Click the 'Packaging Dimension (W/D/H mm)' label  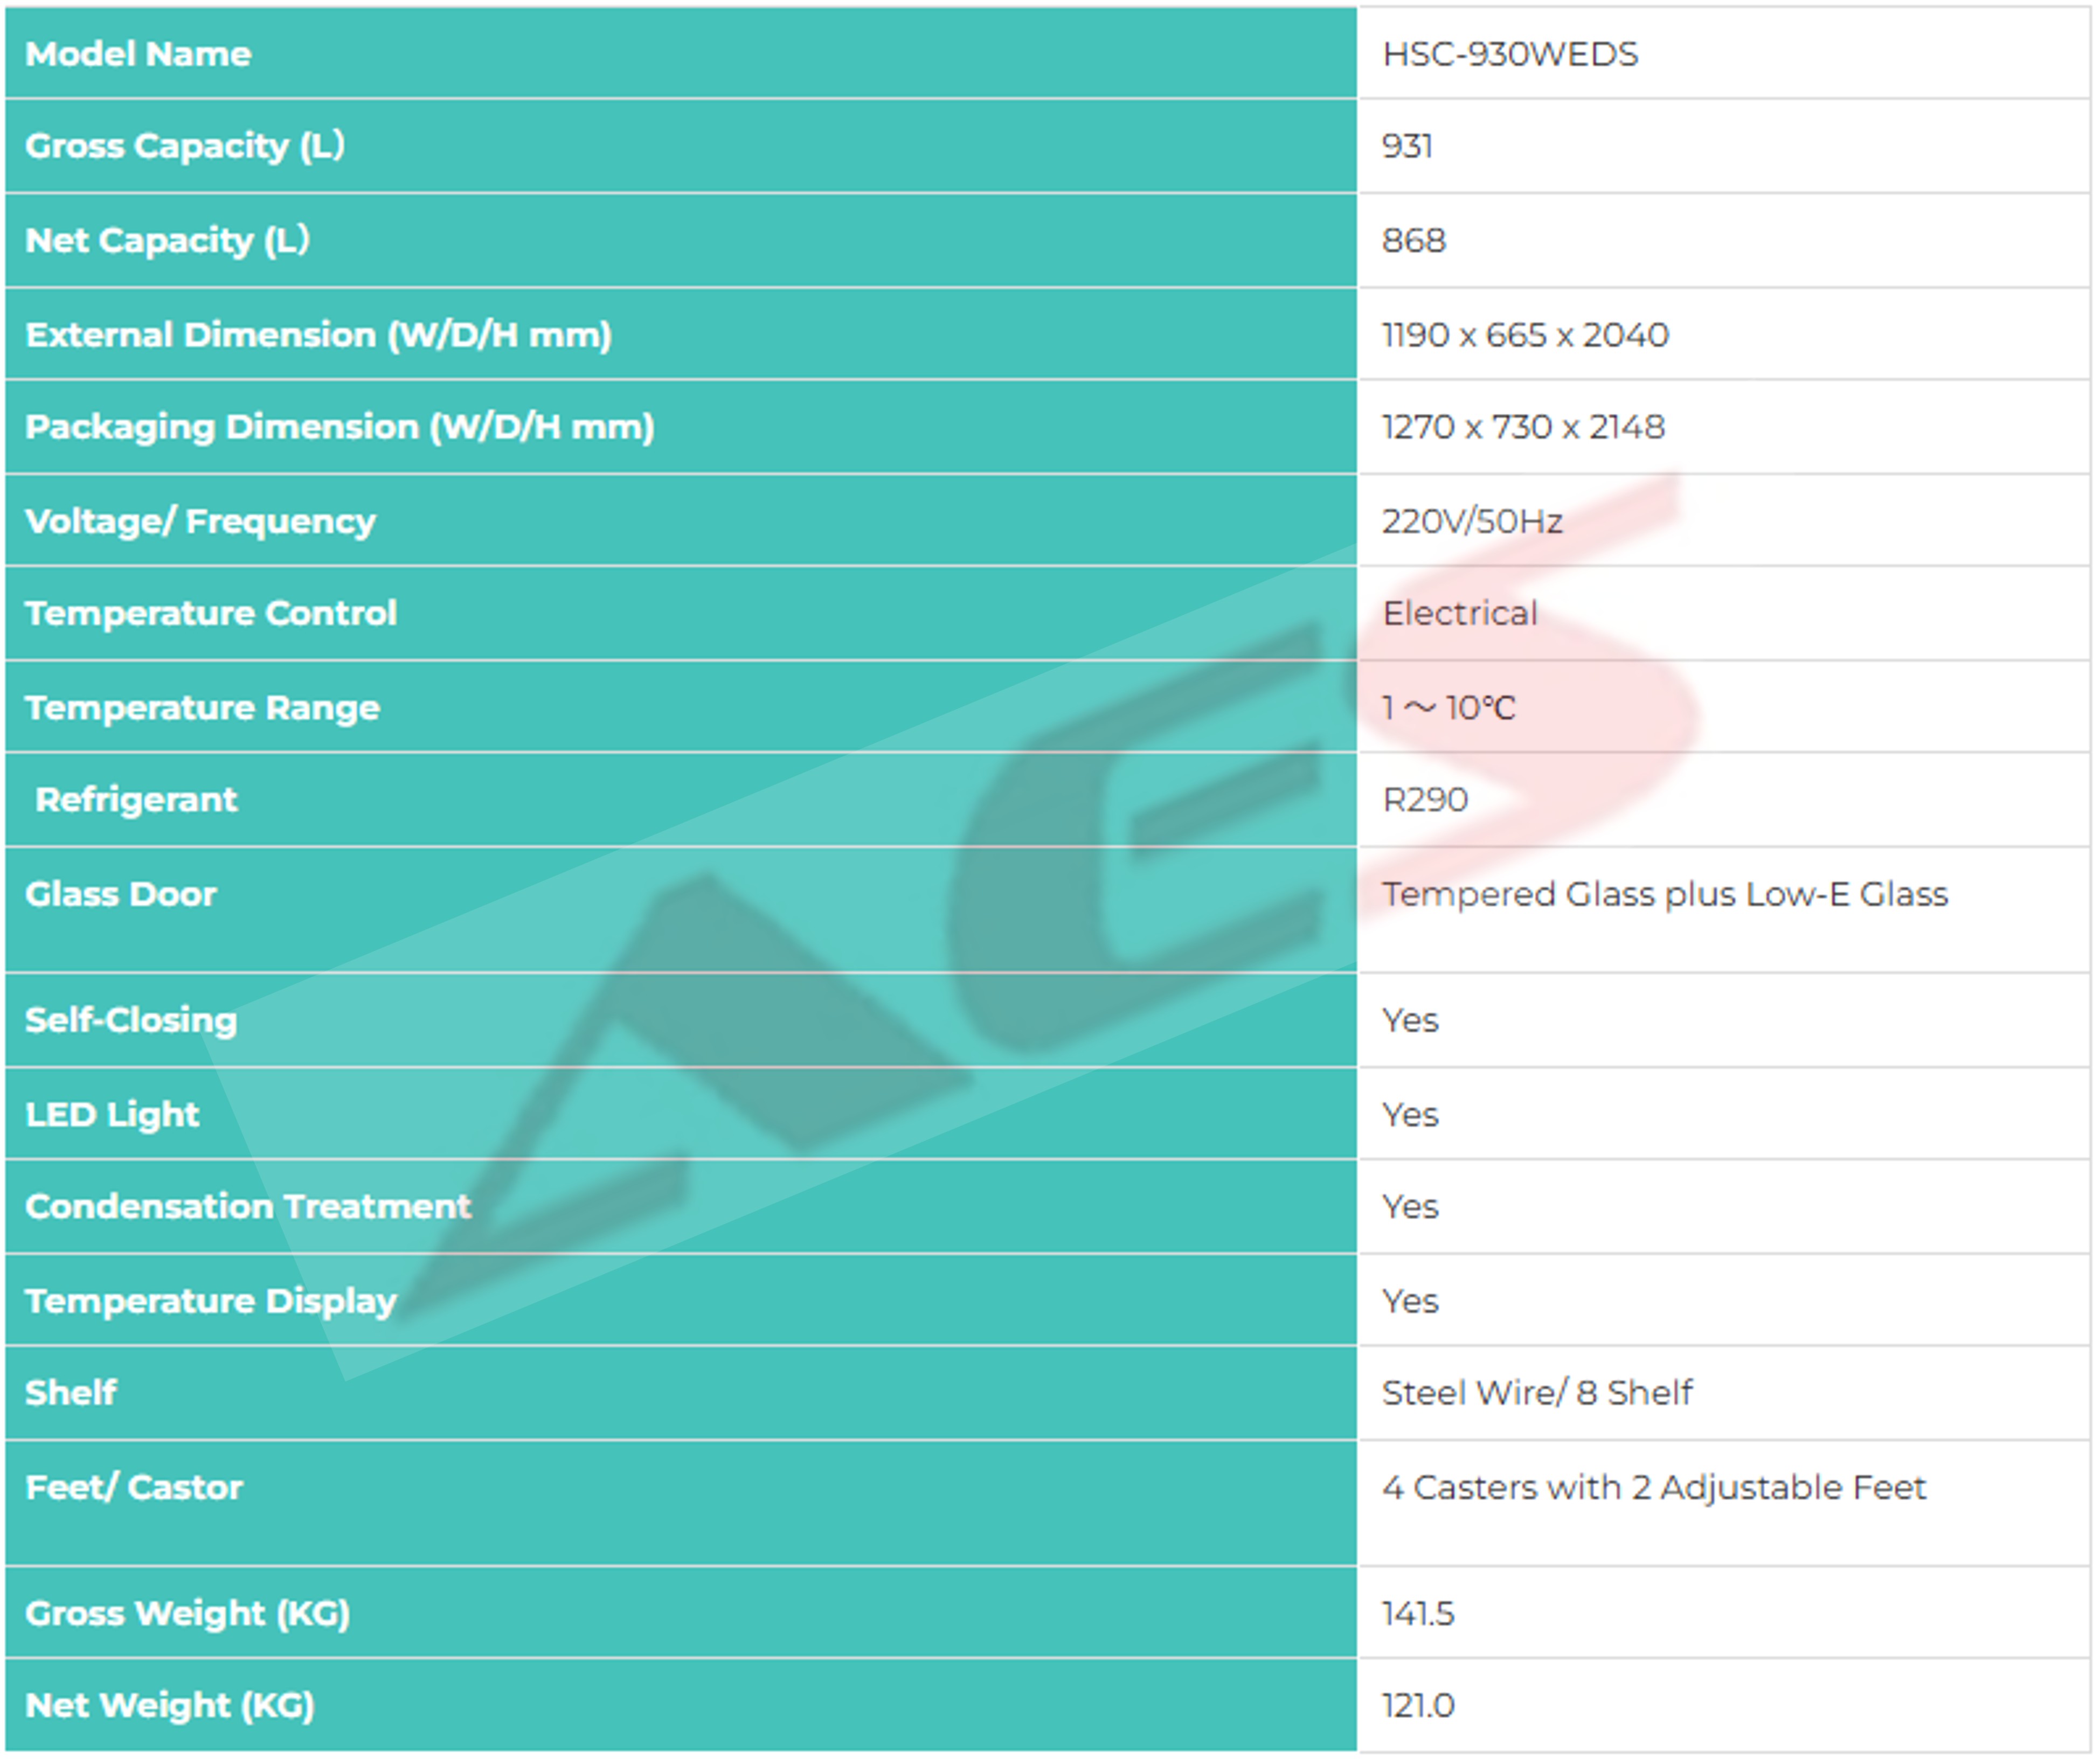tap(339, 427)
